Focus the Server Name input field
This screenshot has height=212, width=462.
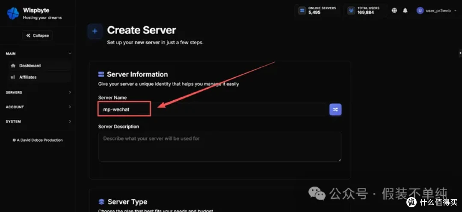[212, 110]
